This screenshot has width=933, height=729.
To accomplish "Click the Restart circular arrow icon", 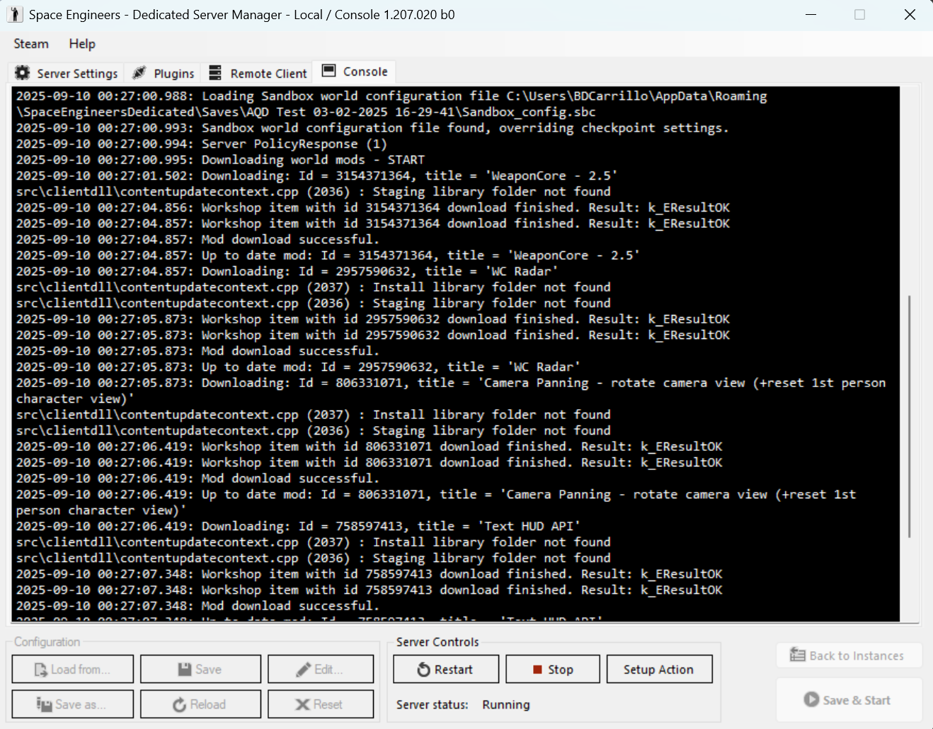I will [423, 670].
